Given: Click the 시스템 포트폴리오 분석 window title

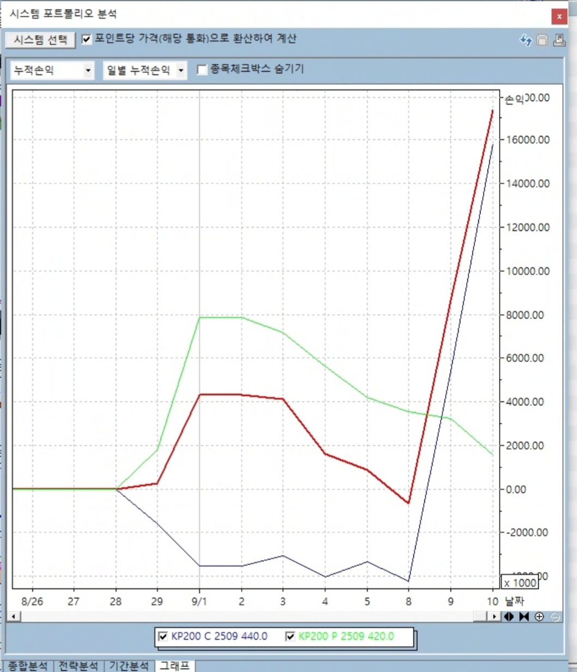Looking at the screenshot, I should [63, 14].
